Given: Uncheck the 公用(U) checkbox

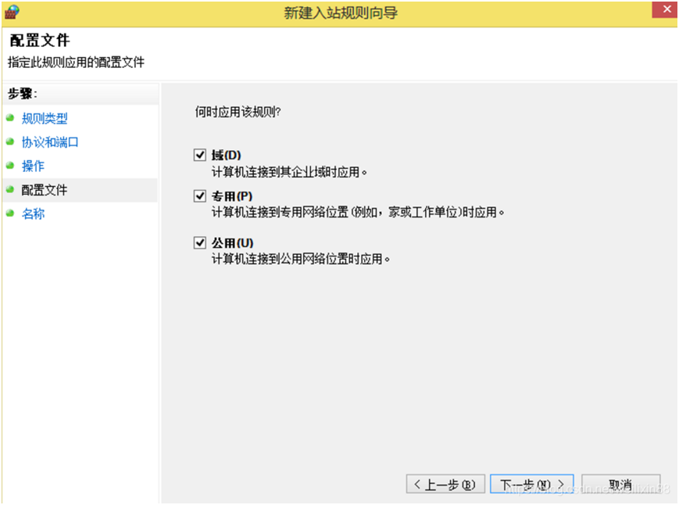Looking at the screenshot, I should [200, 242].
